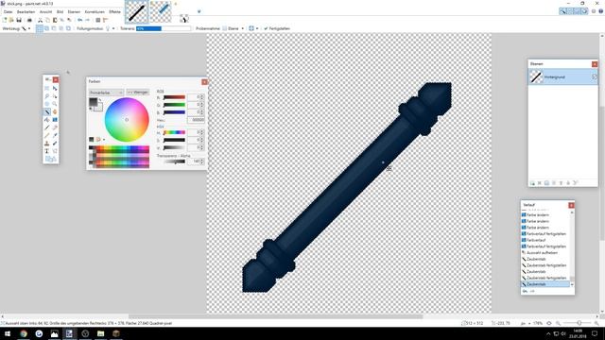Select the Move Selection tool
Screen dimensions: 605x340
coord(55,96)
